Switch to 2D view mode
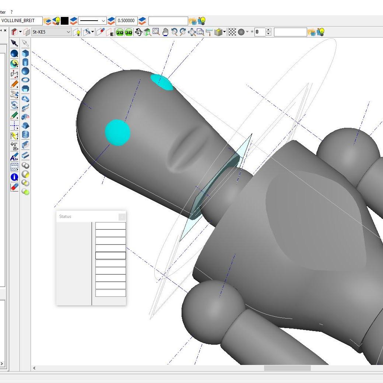Image resolution: width=383 pixels, height=383 pixels. (120, 32)
